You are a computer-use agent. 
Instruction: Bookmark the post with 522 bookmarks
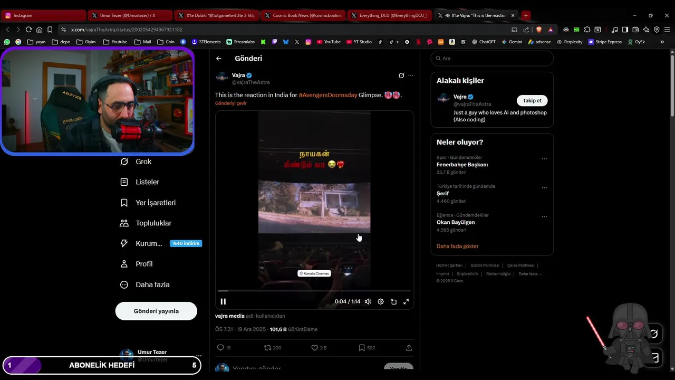[367, 348]
